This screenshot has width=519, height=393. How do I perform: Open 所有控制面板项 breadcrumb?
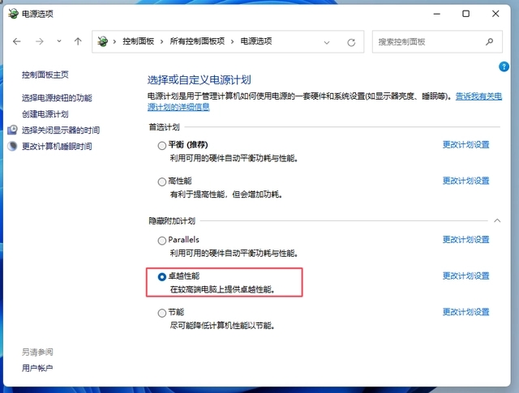click(197, 41)
